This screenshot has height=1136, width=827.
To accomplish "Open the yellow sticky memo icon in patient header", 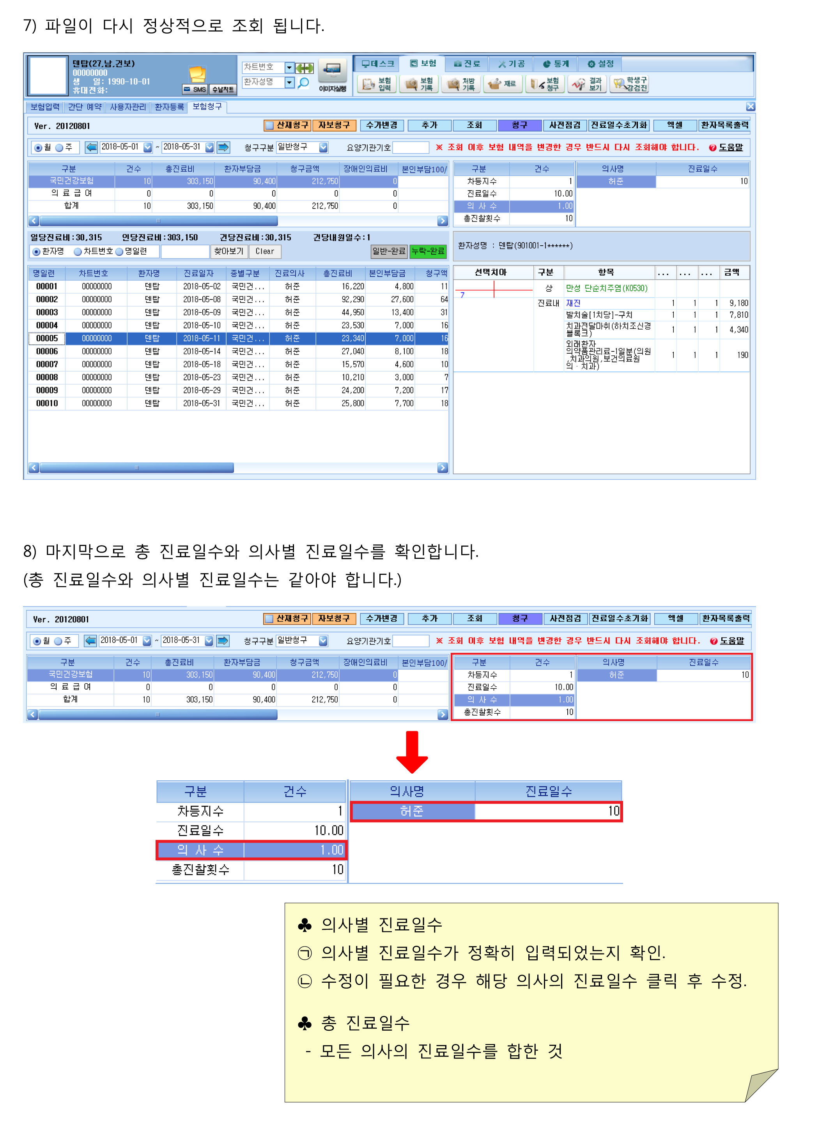I will click(x=197, y=74).
